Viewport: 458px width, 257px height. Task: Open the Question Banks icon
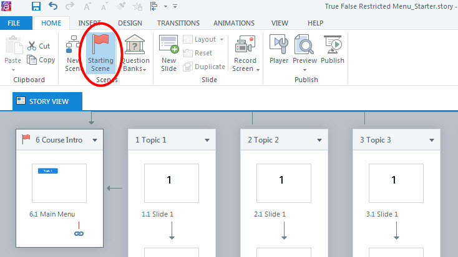click(x=135, y=44)
